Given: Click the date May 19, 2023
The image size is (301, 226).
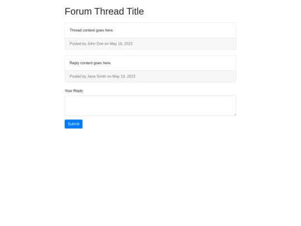Looking at the screenshot, I should pyautogui.click(x=124, y=76).
